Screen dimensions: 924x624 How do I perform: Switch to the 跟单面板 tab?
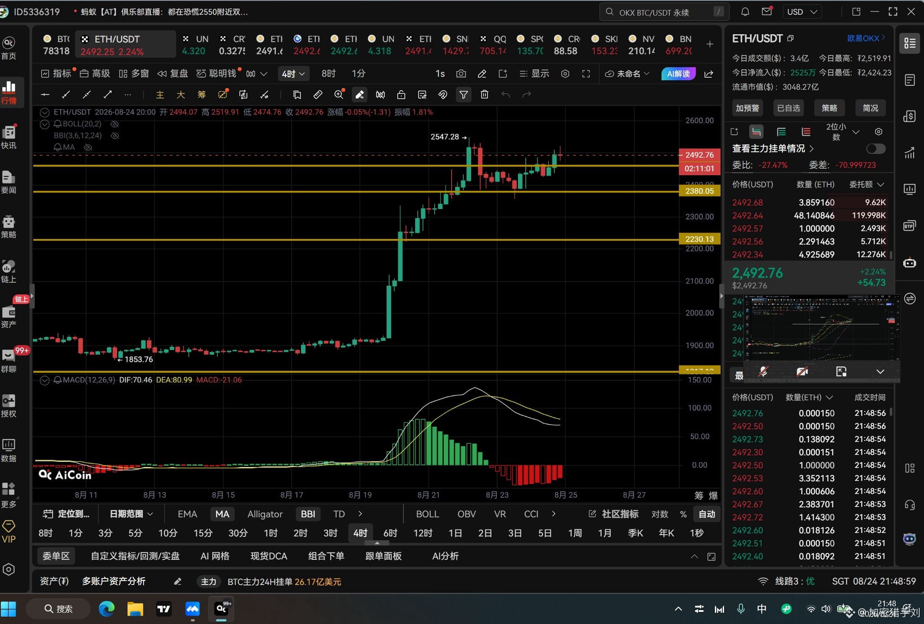pyautogui.click(x=383, y=556)
